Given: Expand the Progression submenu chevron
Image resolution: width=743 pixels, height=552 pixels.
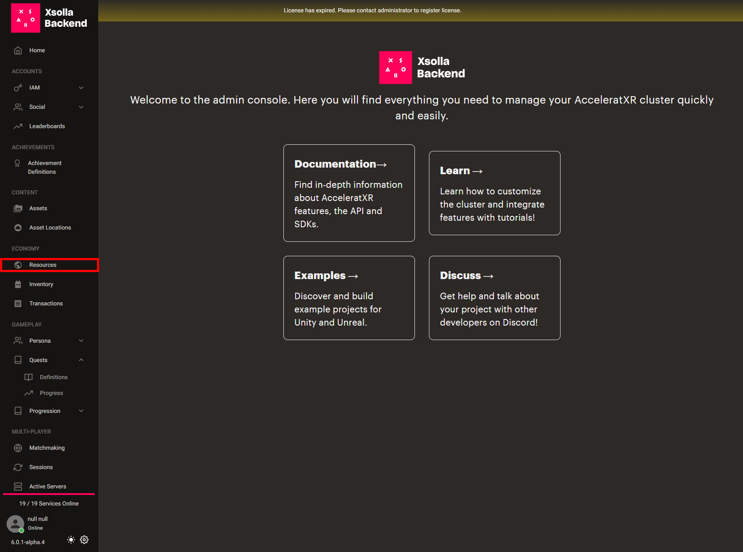Looking at the screenshot, I should tap(81, 411).
